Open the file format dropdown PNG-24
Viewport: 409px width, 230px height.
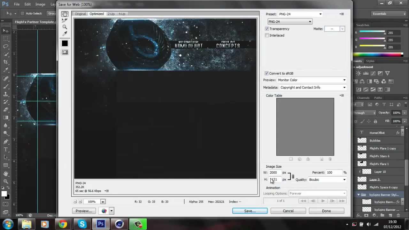(x=290, y=21)
